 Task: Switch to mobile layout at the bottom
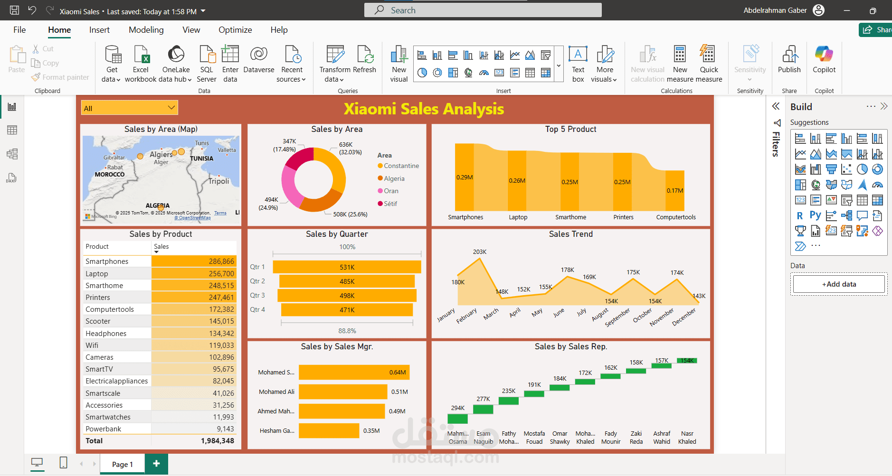(x=63, y=463)
